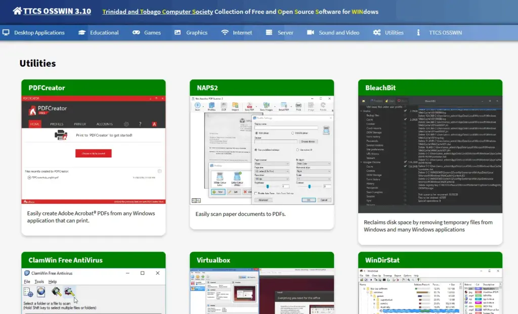
Task: Click the Server icon in navbar
Action: (269, 32)
